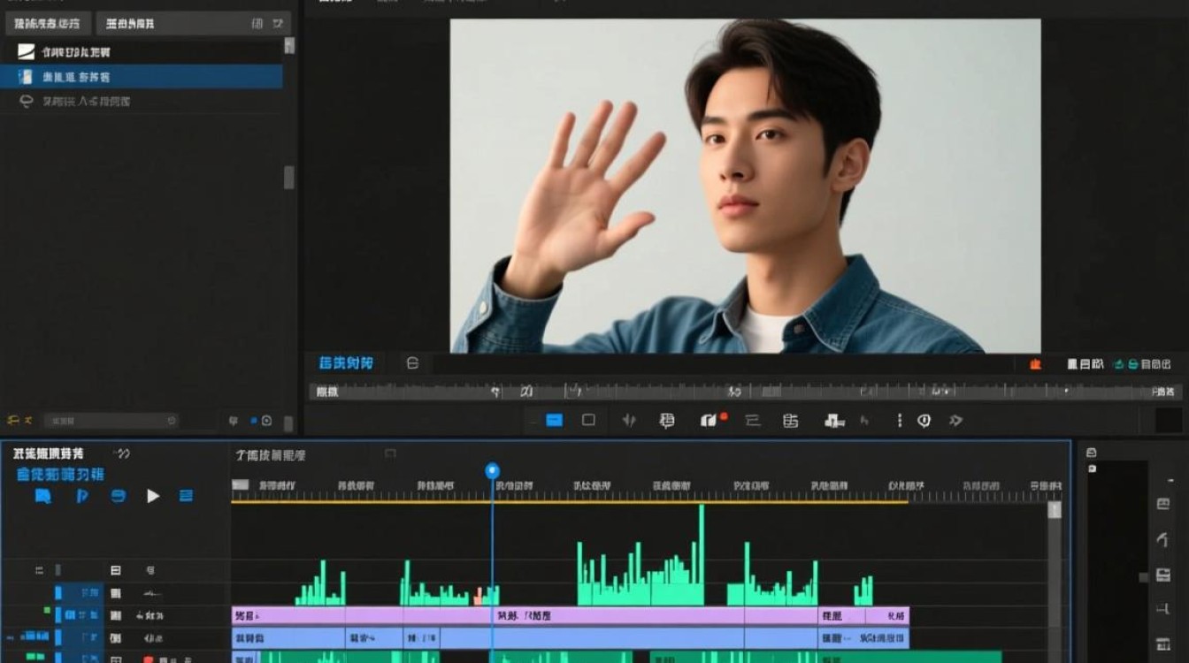The image size is (1189, 663).
Task: Click the blue speech-bubble icon left of play
Action: point(42,496)
